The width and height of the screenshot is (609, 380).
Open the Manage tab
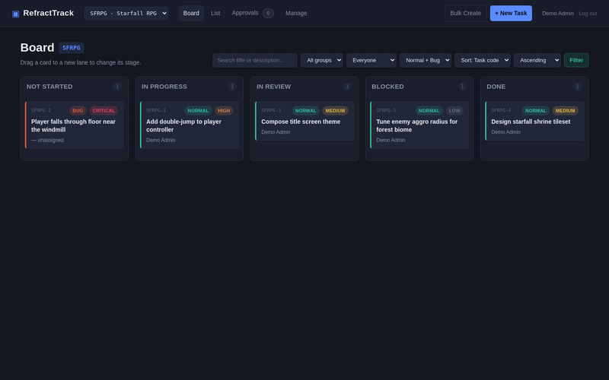(x=296, y=13)
